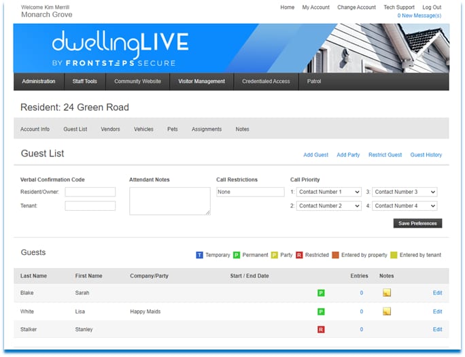The image size is (465, 357).
Task: Open the Administration menu
Action: tap(39, 81)
